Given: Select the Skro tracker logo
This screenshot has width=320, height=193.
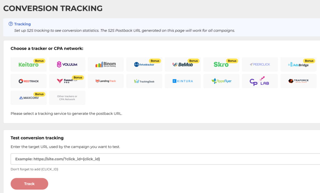Looking at the screenshot, I should [221, 65].
